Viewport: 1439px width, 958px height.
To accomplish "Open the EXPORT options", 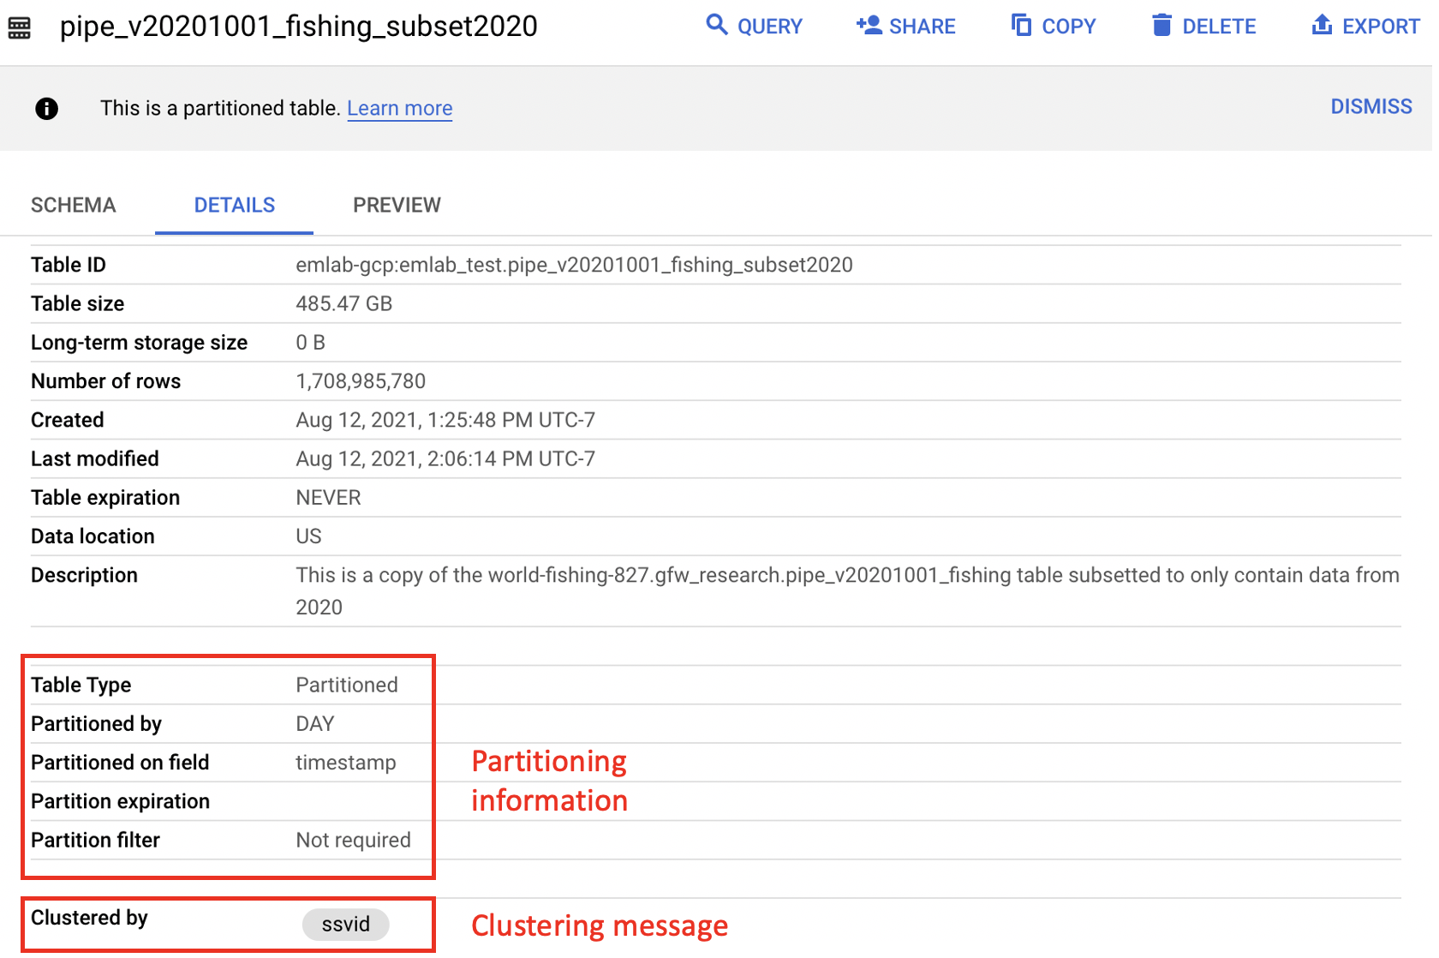I will point(1365,26).
